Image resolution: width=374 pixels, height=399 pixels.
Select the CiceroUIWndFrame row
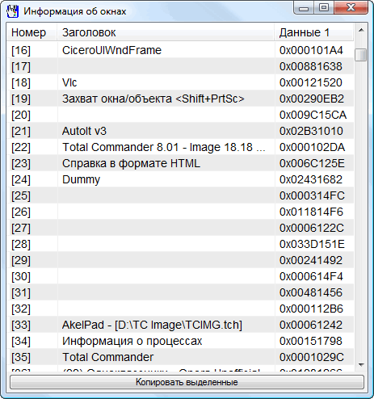pyautogui.click(x=180, y=50)
